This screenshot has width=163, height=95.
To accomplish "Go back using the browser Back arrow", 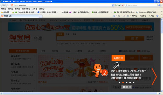I will (2, 5).
